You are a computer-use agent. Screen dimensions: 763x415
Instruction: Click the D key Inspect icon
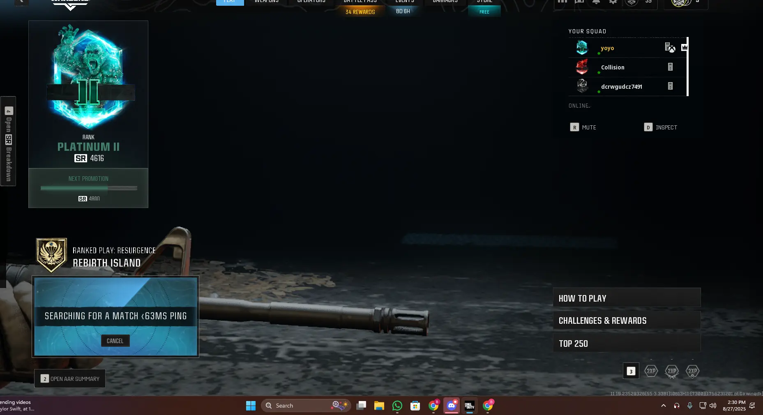click(x=648, y=127)
